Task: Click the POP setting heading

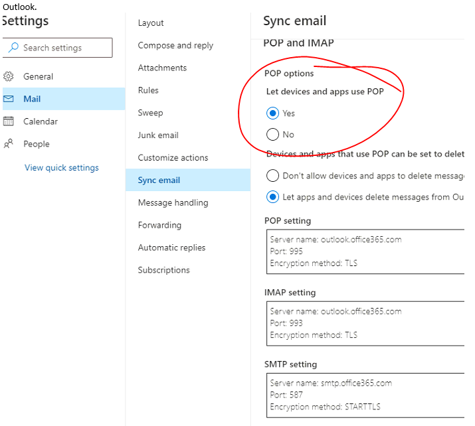Action: (288, 220)
